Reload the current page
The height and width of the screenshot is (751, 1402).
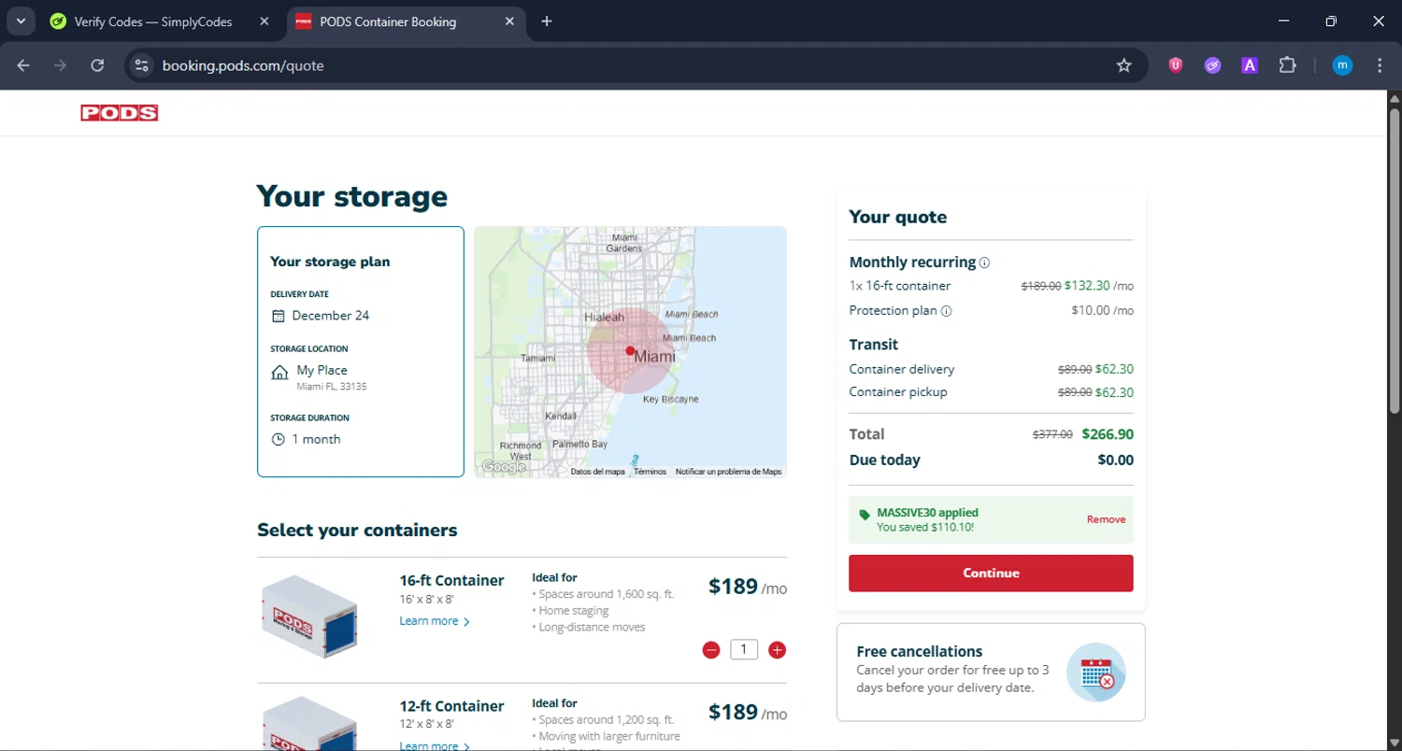(x=97, y=65)
